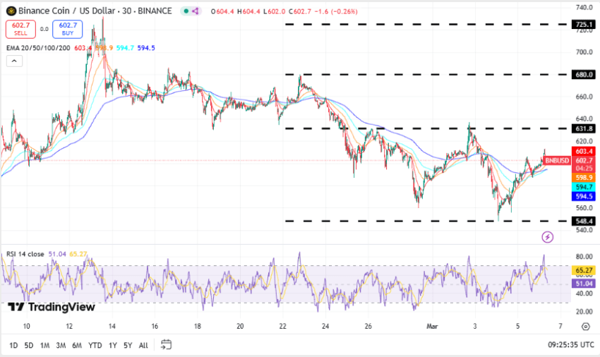Collapse the indicator legend with the chevron
The image size is (600, 357).
pyautogui.click(x=13, y=61)
